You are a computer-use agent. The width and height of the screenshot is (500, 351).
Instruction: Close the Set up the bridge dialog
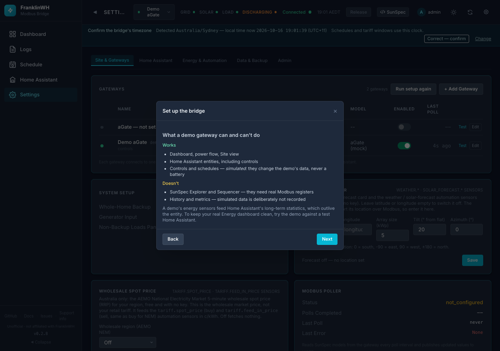tap(335, 111)
